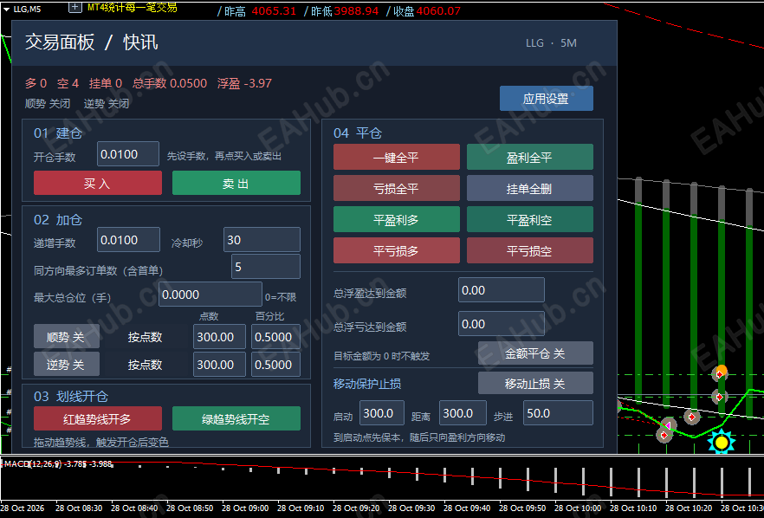The width and height of the screenshot is (764, 518).
Task: Click the green 卖出 button
Action: [236, 184]
